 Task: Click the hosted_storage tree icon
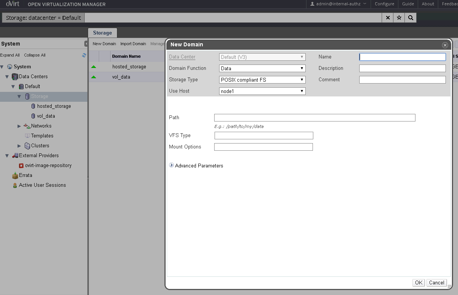(33, 106)
